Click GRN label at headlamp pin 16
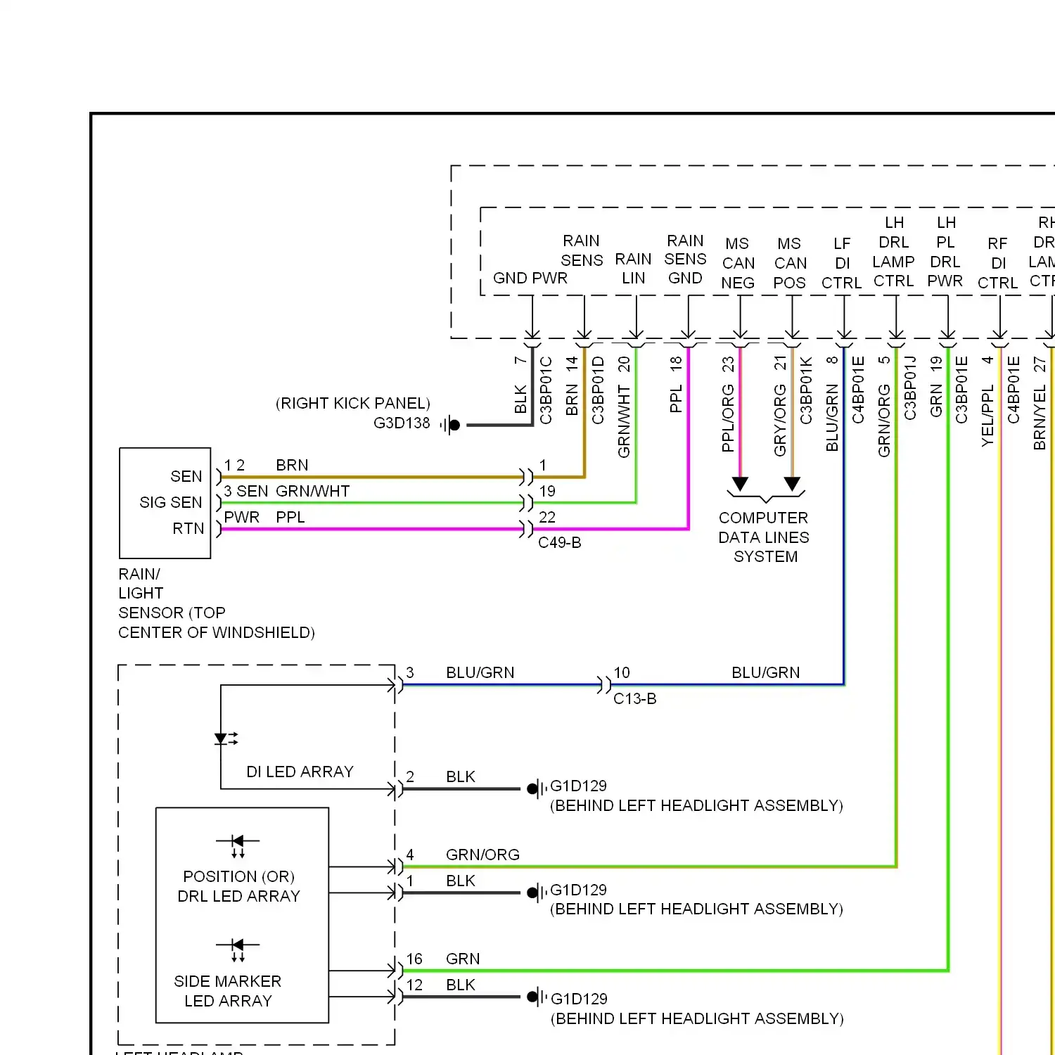 pyautogui.click(x=463, y=959)
